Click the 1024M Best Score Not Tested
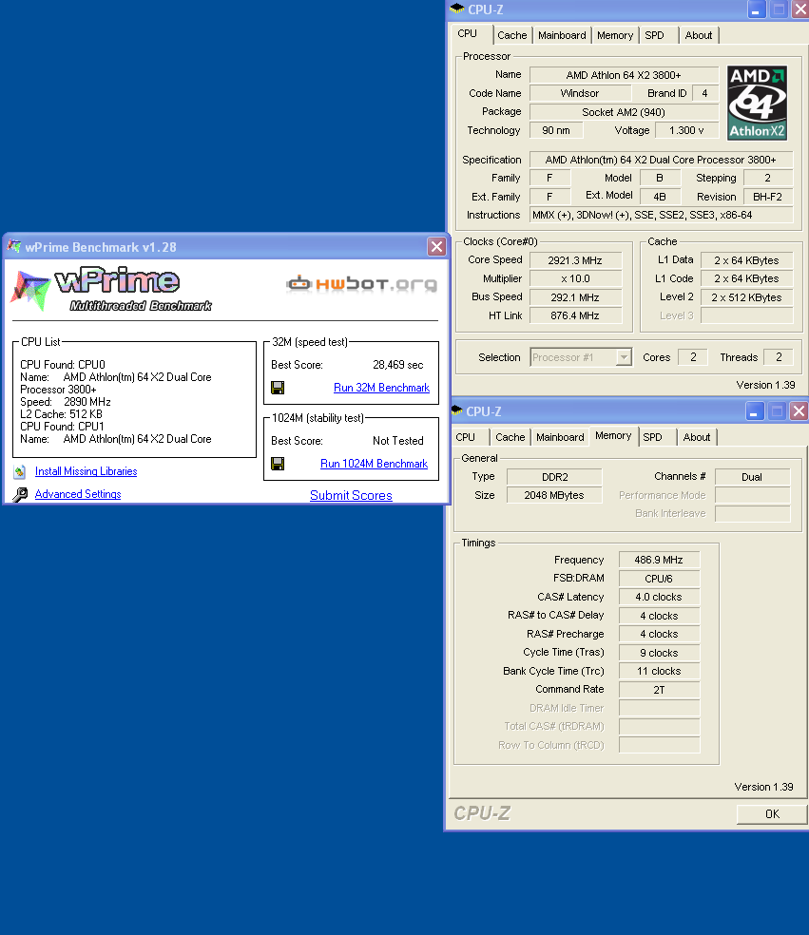 pyautogui.click(x=398, y=441)
